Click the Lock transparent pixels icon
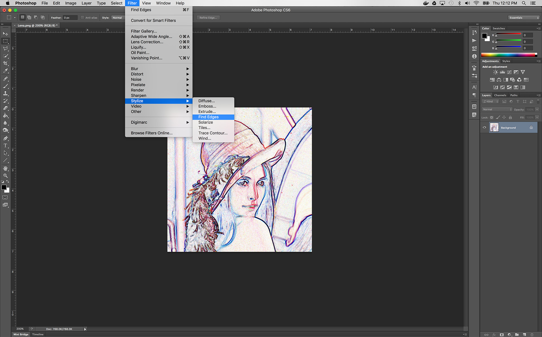This screenshot has height=337, width=542. pos(491,117)
